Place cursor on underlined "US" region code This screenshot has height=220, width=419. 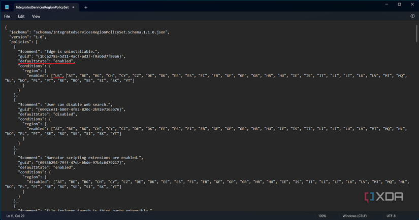tap(58, 76)
